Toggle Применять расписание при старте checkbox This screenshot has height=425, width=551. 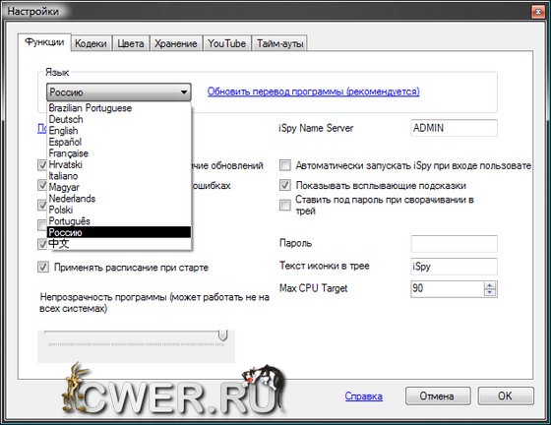click(x=43, y=267)
